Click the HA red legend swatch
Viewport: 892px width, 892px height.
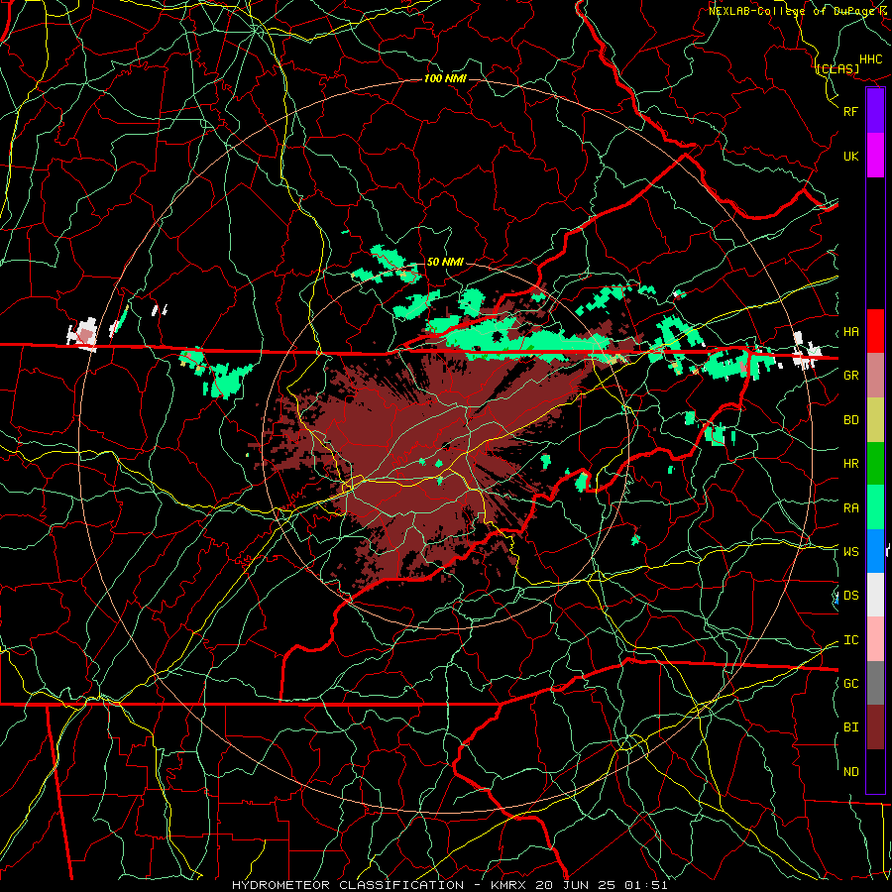875,331
